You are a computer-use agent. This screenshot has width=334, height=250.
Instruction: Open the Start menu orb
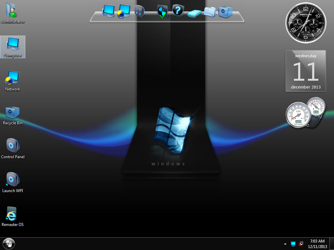(9, 243)
